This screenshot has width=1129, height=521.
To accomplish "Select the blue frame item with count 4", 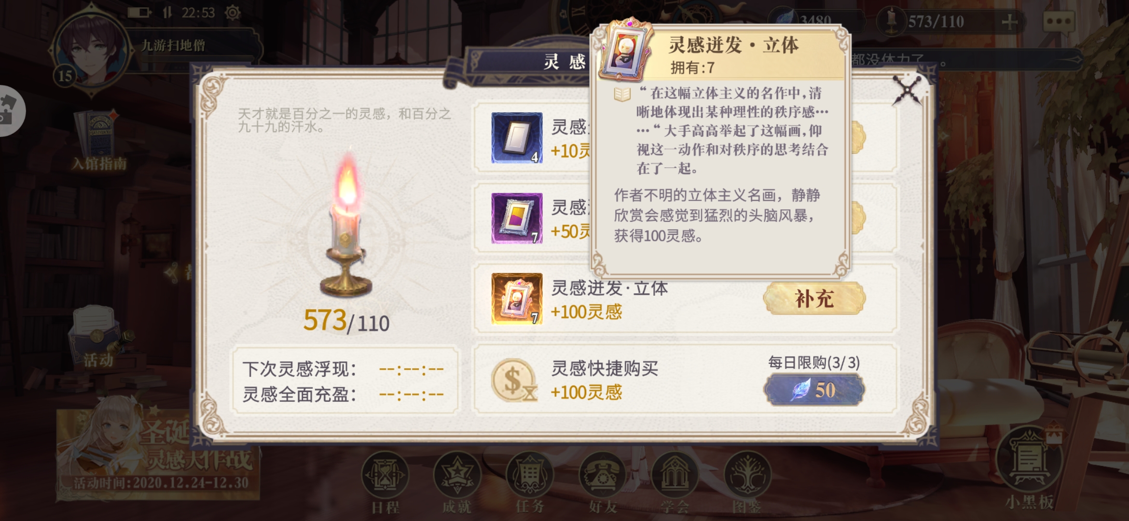I will pyautogui.click(x=517, y=138).
